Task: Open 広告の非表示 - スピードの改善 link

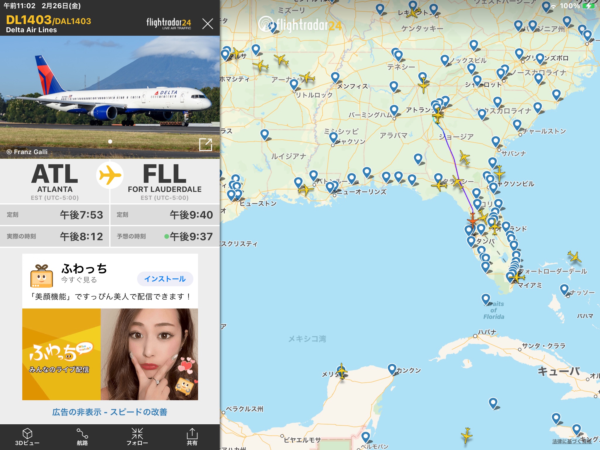Action: (110, 412)
